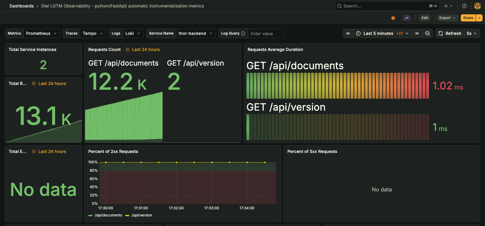
Task: Zoom out the time range
Action: pyautogui.click(x=428, y=33)
